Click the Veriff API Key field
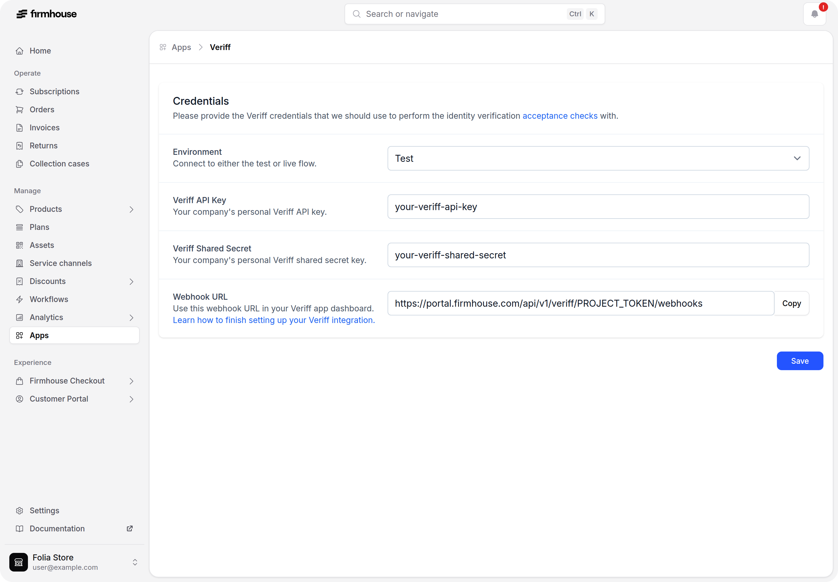 point(598,207)
